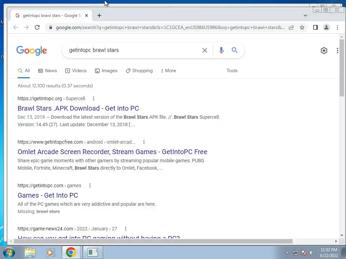Switch to Videos results tab
Screen dimensions: 346x259
pyautogui.click(x=76, y=71)
